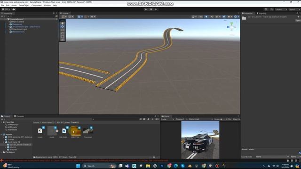Open the Edit menu
301x169 pixels.
click(x=8, y=5)
